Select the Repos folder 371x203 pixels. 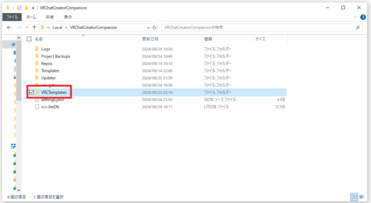click(x=47, y=63)
